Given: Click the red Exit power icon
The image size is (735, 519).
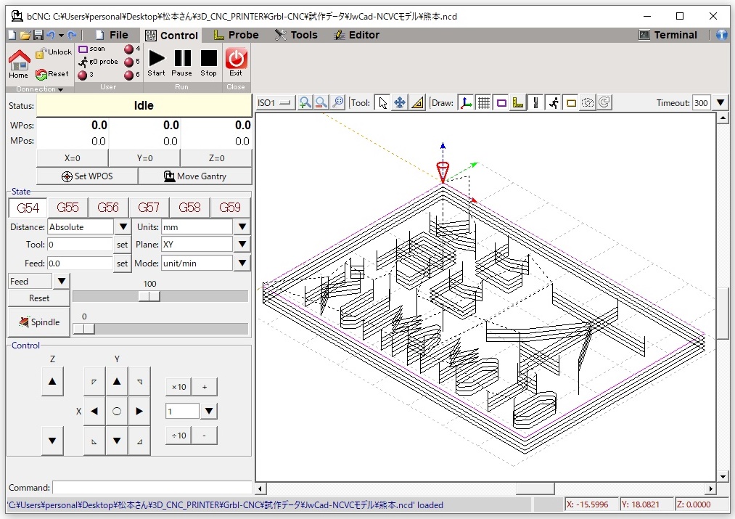Looking at the screenshot, I should pos(236,58).
